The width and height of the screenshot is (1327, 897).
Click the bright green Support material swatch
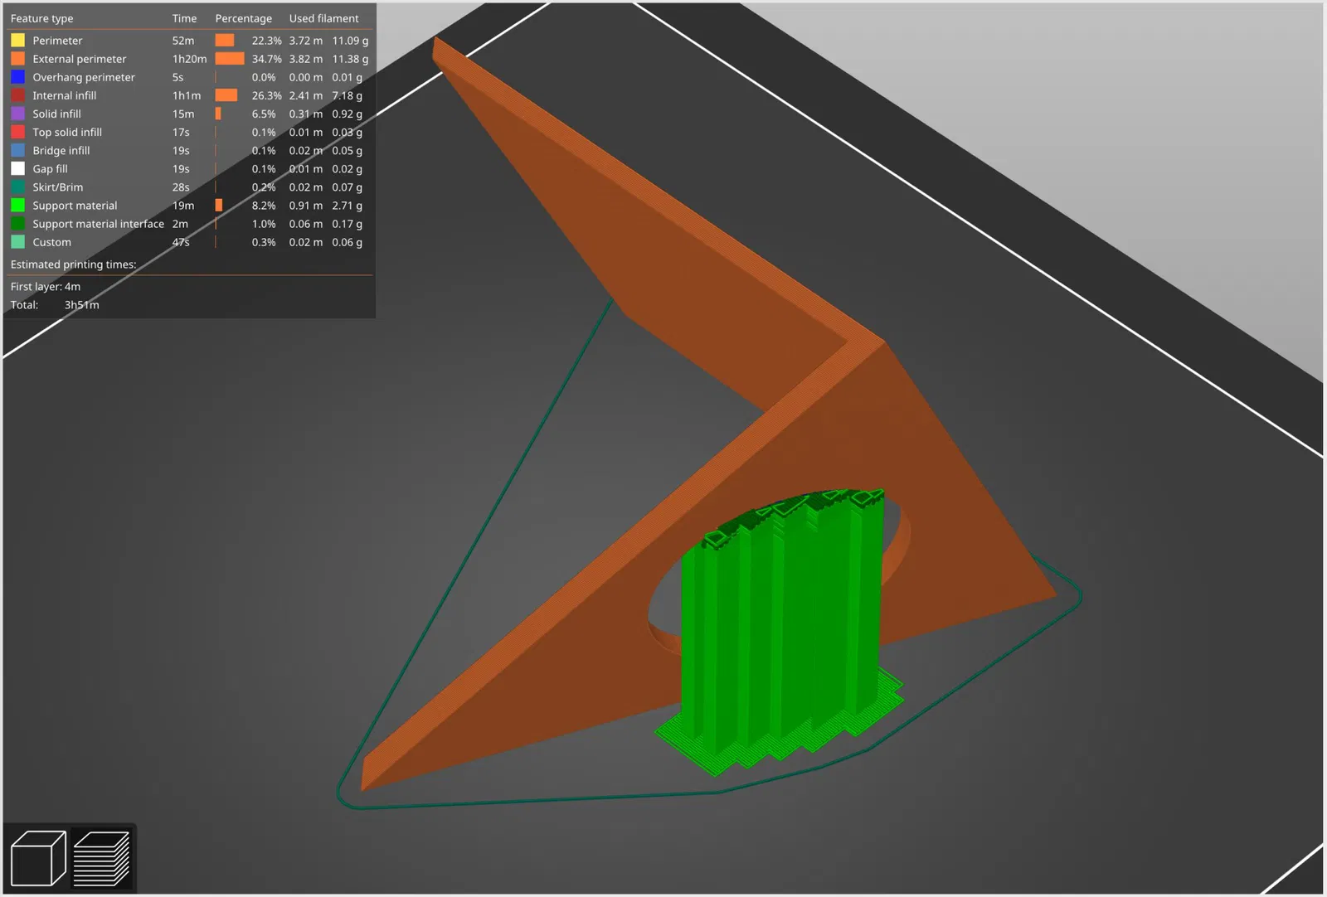[17, 206]
